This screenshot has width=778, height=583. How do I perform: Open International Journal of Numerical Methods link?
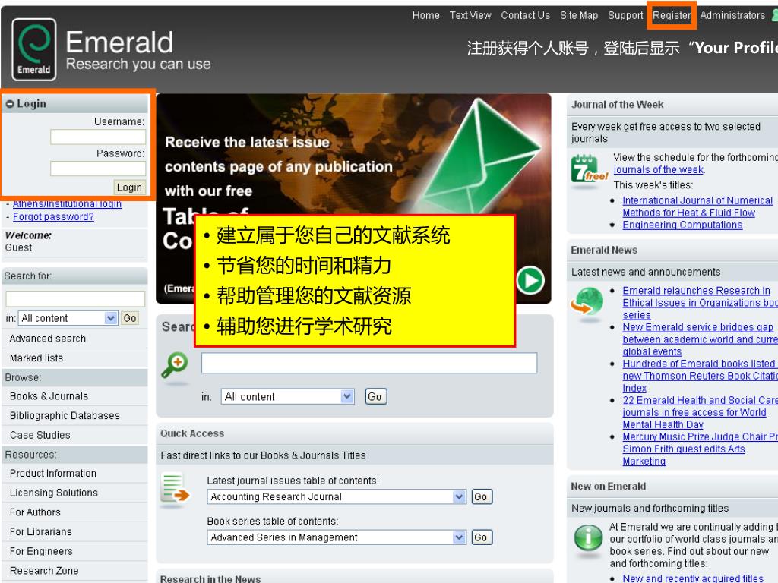click(697, 206)
